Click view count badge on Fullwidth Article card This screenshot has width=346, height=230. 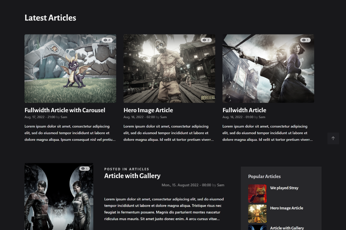click(x=305, y=40)
